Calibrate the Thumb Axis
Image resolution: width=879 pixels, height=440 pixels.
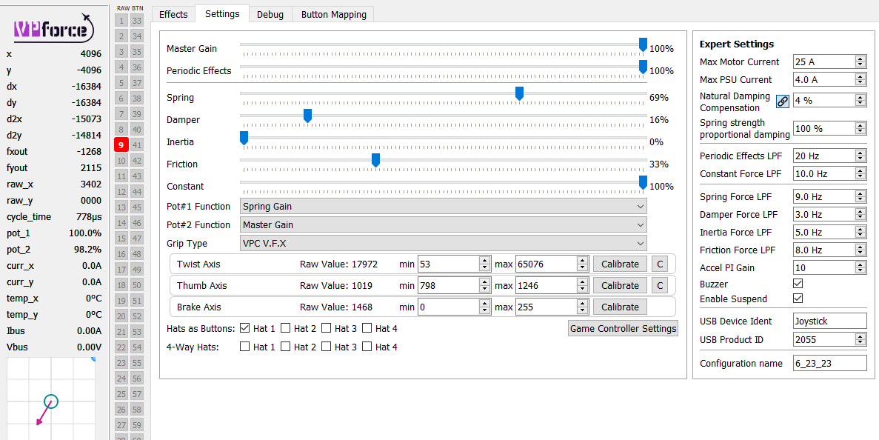(x=620, y=285)
